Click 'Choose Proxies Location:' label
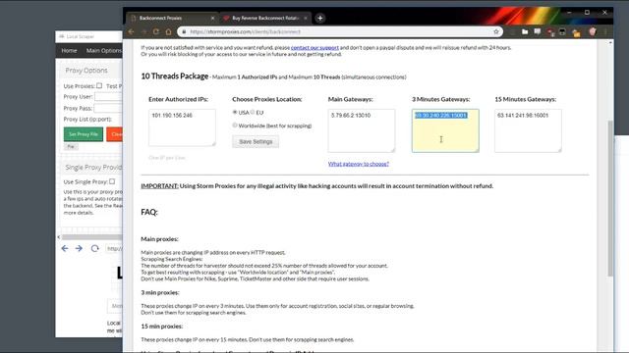The image size is (629, 353). pyautogui.click(x=267, y=99)
